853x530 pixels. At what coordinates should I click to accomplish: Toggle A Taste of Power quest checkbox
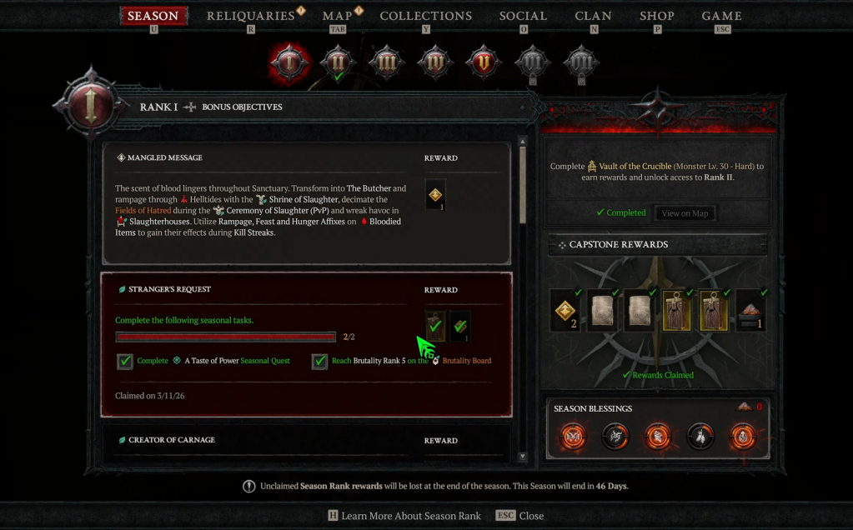pyautogui.click(x=124, y=361)
